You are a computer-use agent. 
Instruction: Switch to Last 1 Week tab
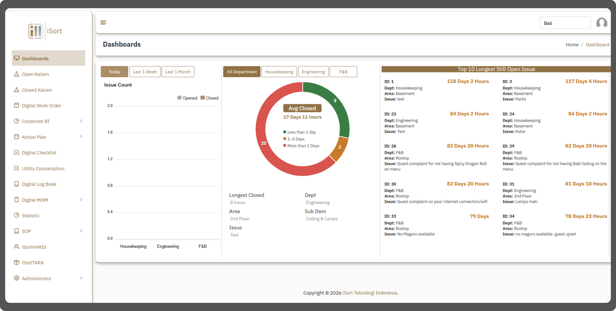pos(145,72)
